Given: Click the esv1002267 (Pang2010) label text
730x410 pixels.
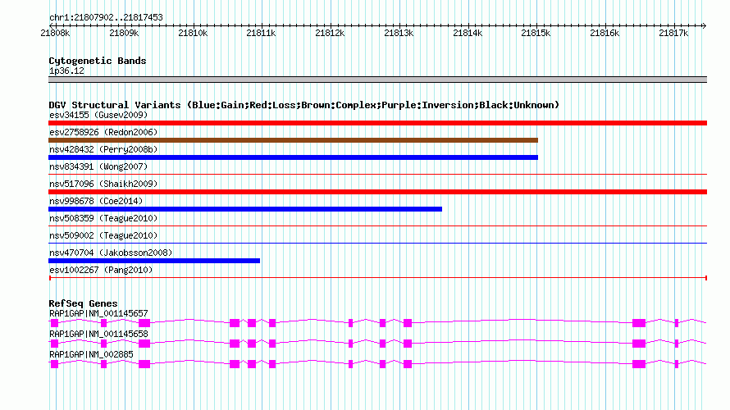Looking at the screenshot, I should coord(101,270).
